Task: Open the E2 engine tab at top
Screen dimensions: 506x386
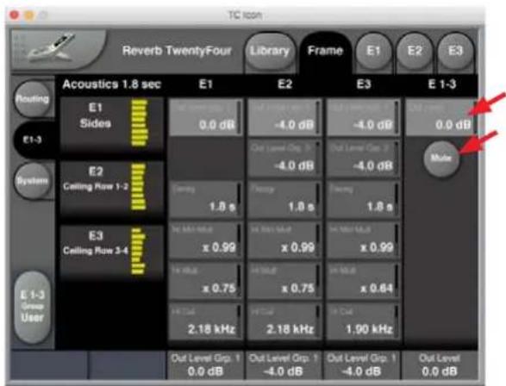Action: (415, 51)
